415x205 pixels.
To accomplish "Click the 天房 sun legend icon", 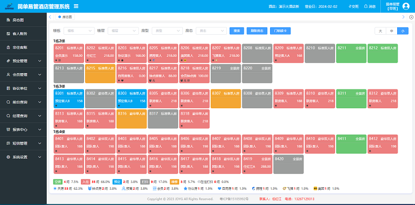I will 55,189.
